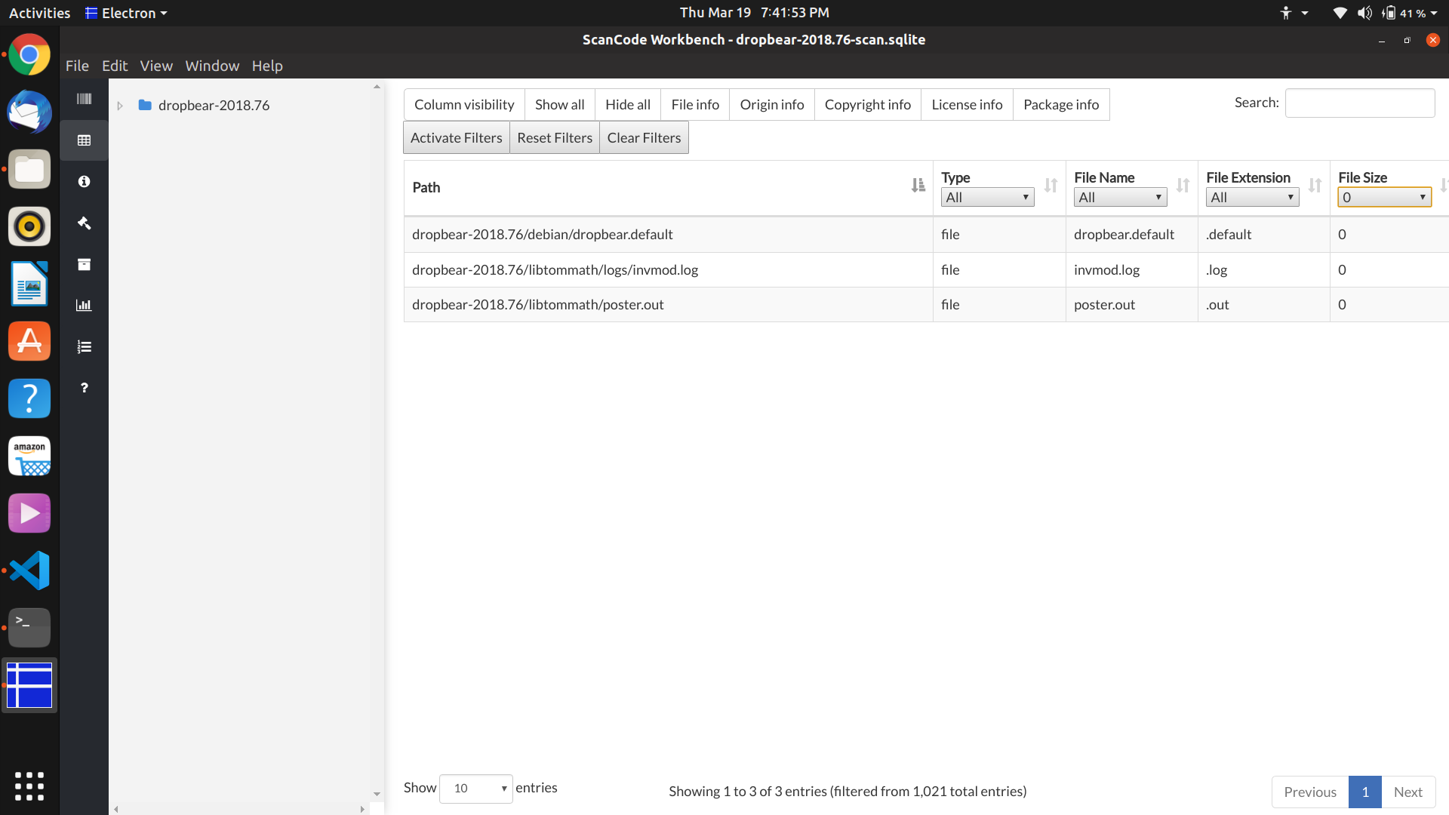The height and width of the screenshot is (815, 1449).
Task: Open the Electron app menu dropdown
Action: click(126, 13)
